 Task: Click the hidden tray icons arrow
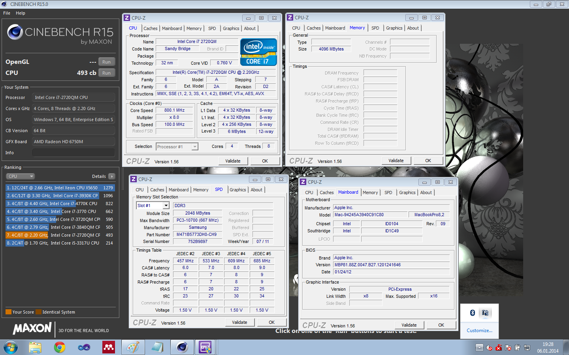479,348
